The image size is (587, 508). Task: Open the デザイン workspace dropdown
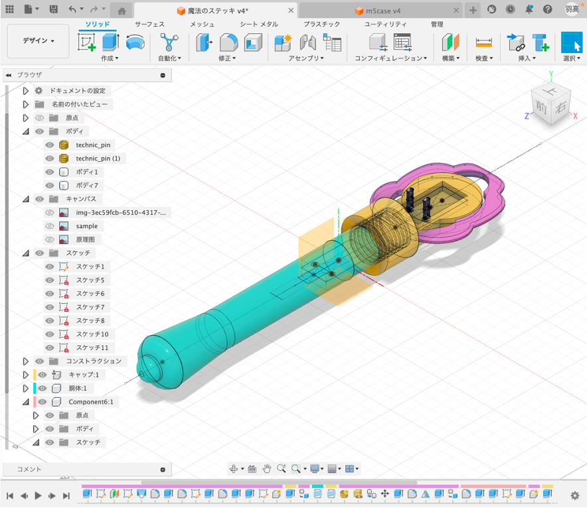tap(39, 41)
